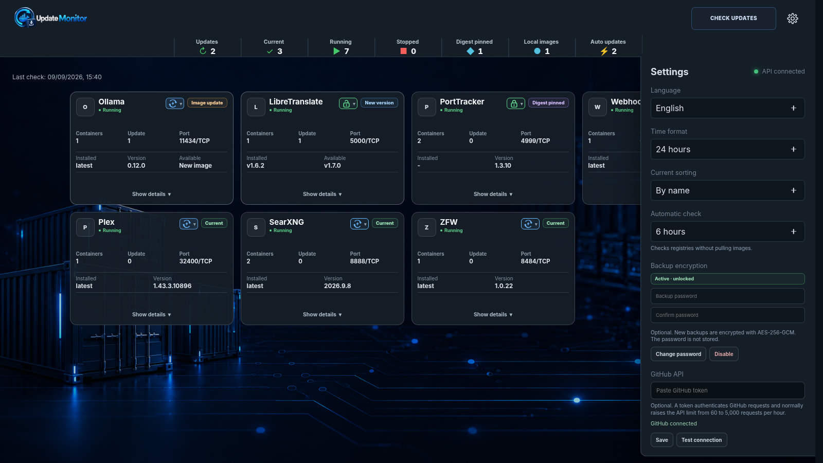Open PortTracker lock mode dropdown
Viewport: 823px width, 463px height.
point(516,103)
